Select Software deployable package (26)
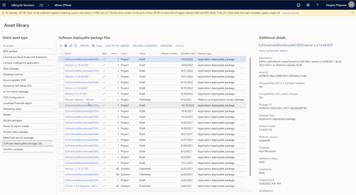 pyautogui.click(x=28, y=143)
